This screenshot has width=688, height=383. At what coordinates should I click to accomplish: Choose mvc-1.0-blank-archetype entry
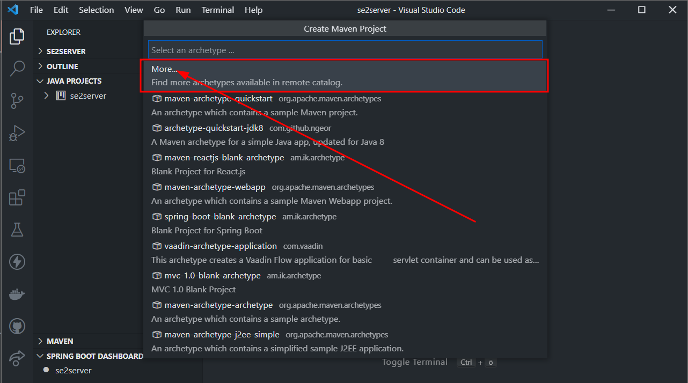345,283
